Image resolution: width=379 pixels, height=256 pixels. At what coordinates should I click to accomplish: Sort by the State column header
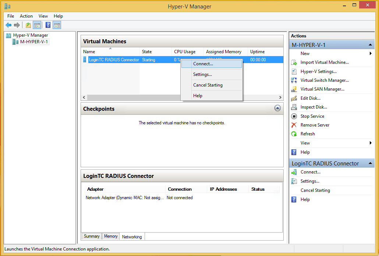pos(156,52)
